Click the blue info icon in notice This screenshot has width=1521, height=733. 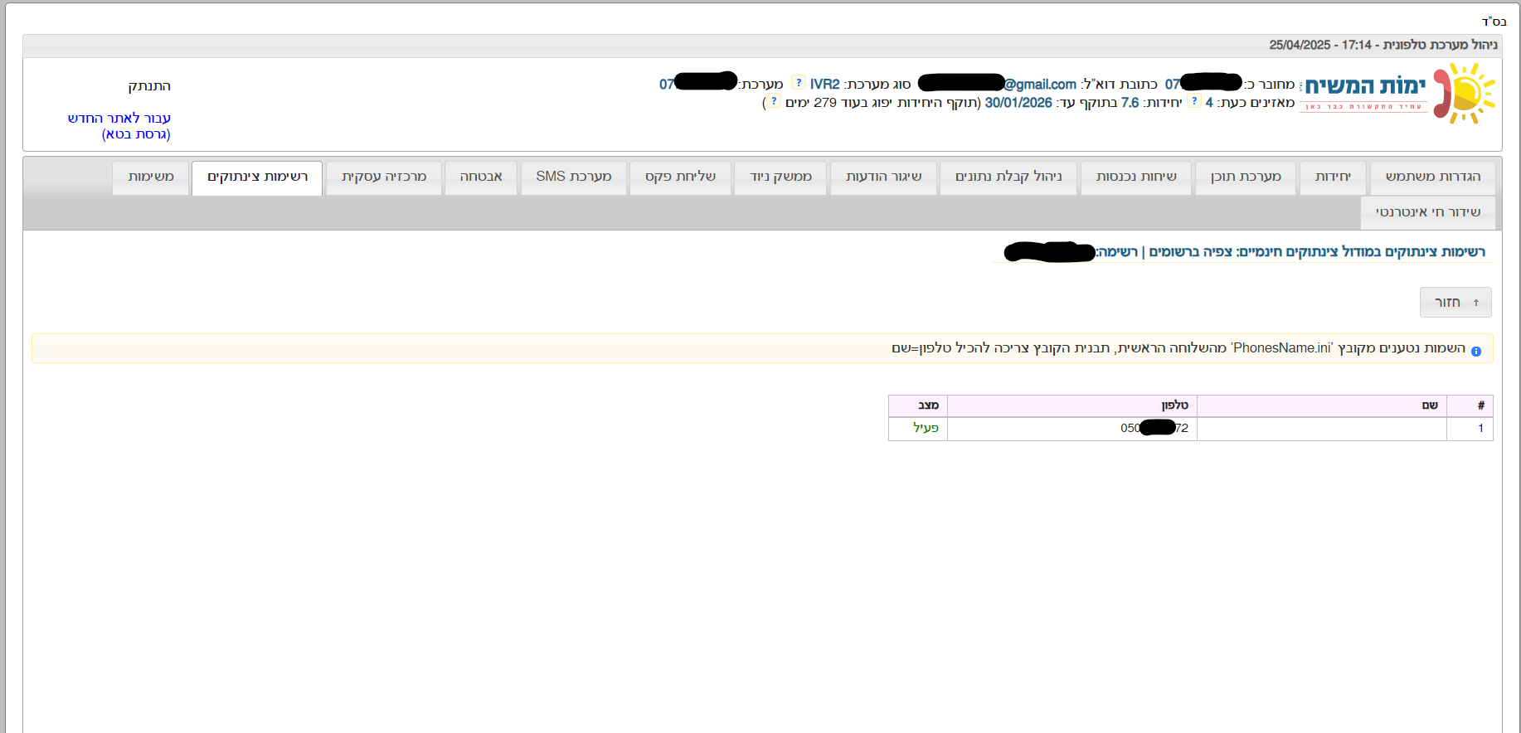tap(1475, 351)
